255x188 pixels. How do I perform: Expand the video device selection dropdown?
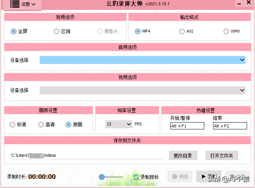coord(242,90)
